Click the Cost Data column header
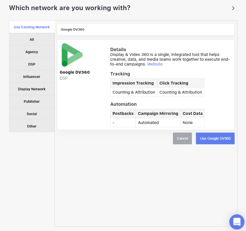 click(x=192, y=113)
